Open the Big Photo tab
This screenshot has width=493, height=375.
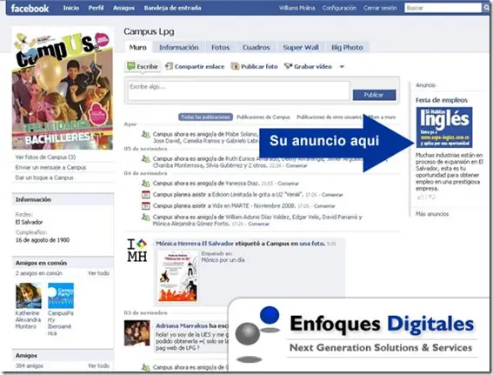(347, 47)
